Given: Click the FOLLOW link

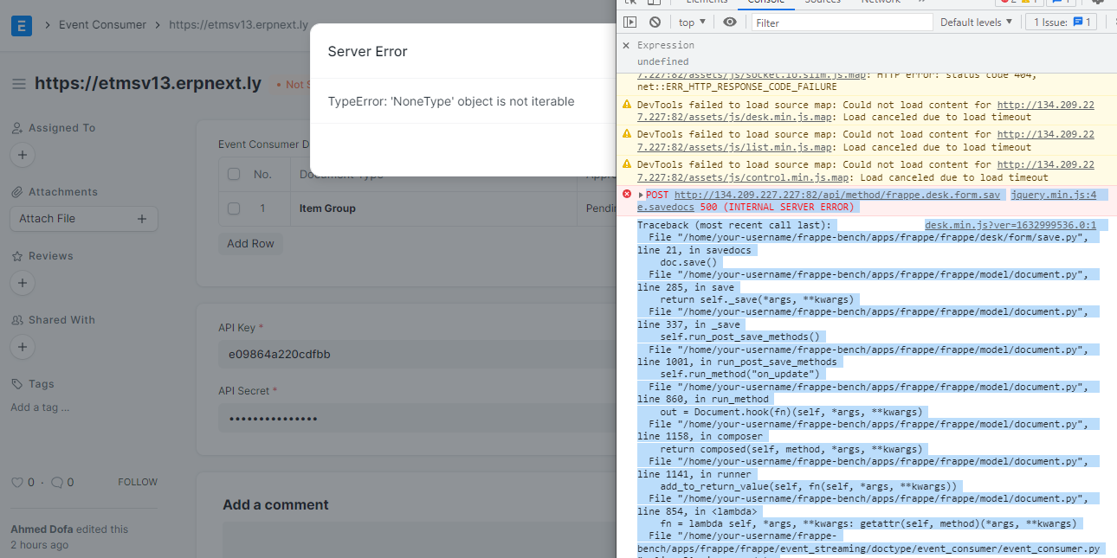Looking at the screenshot, I should 138,481.
